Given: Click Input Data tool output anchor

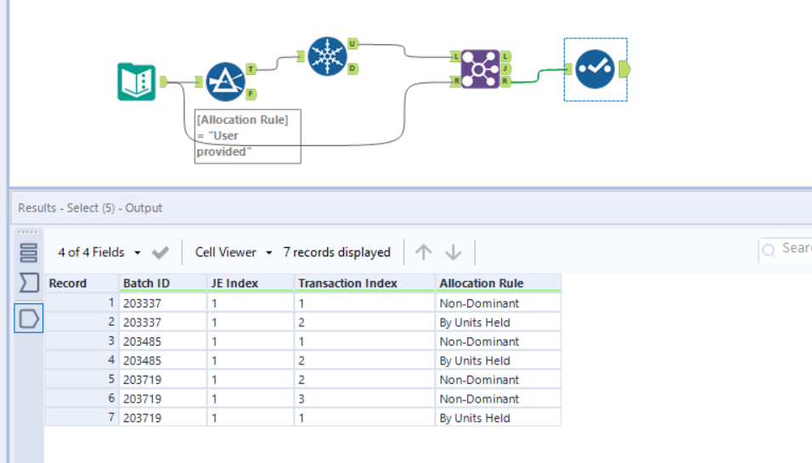Looking at the screenshot, I should click(164, 82).
